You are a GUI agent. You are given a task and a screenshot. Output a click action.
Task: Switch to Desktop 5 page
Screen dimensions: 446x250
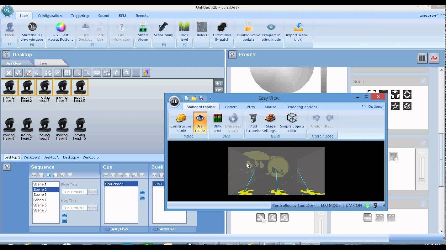pyautogui.click(x=91, y=157)
